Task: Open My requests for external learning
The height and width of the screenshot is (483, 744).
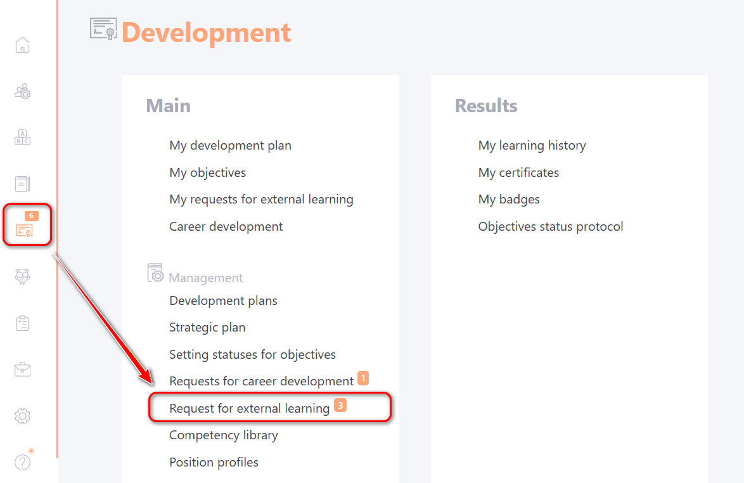Action: click(x=261, y=199)
